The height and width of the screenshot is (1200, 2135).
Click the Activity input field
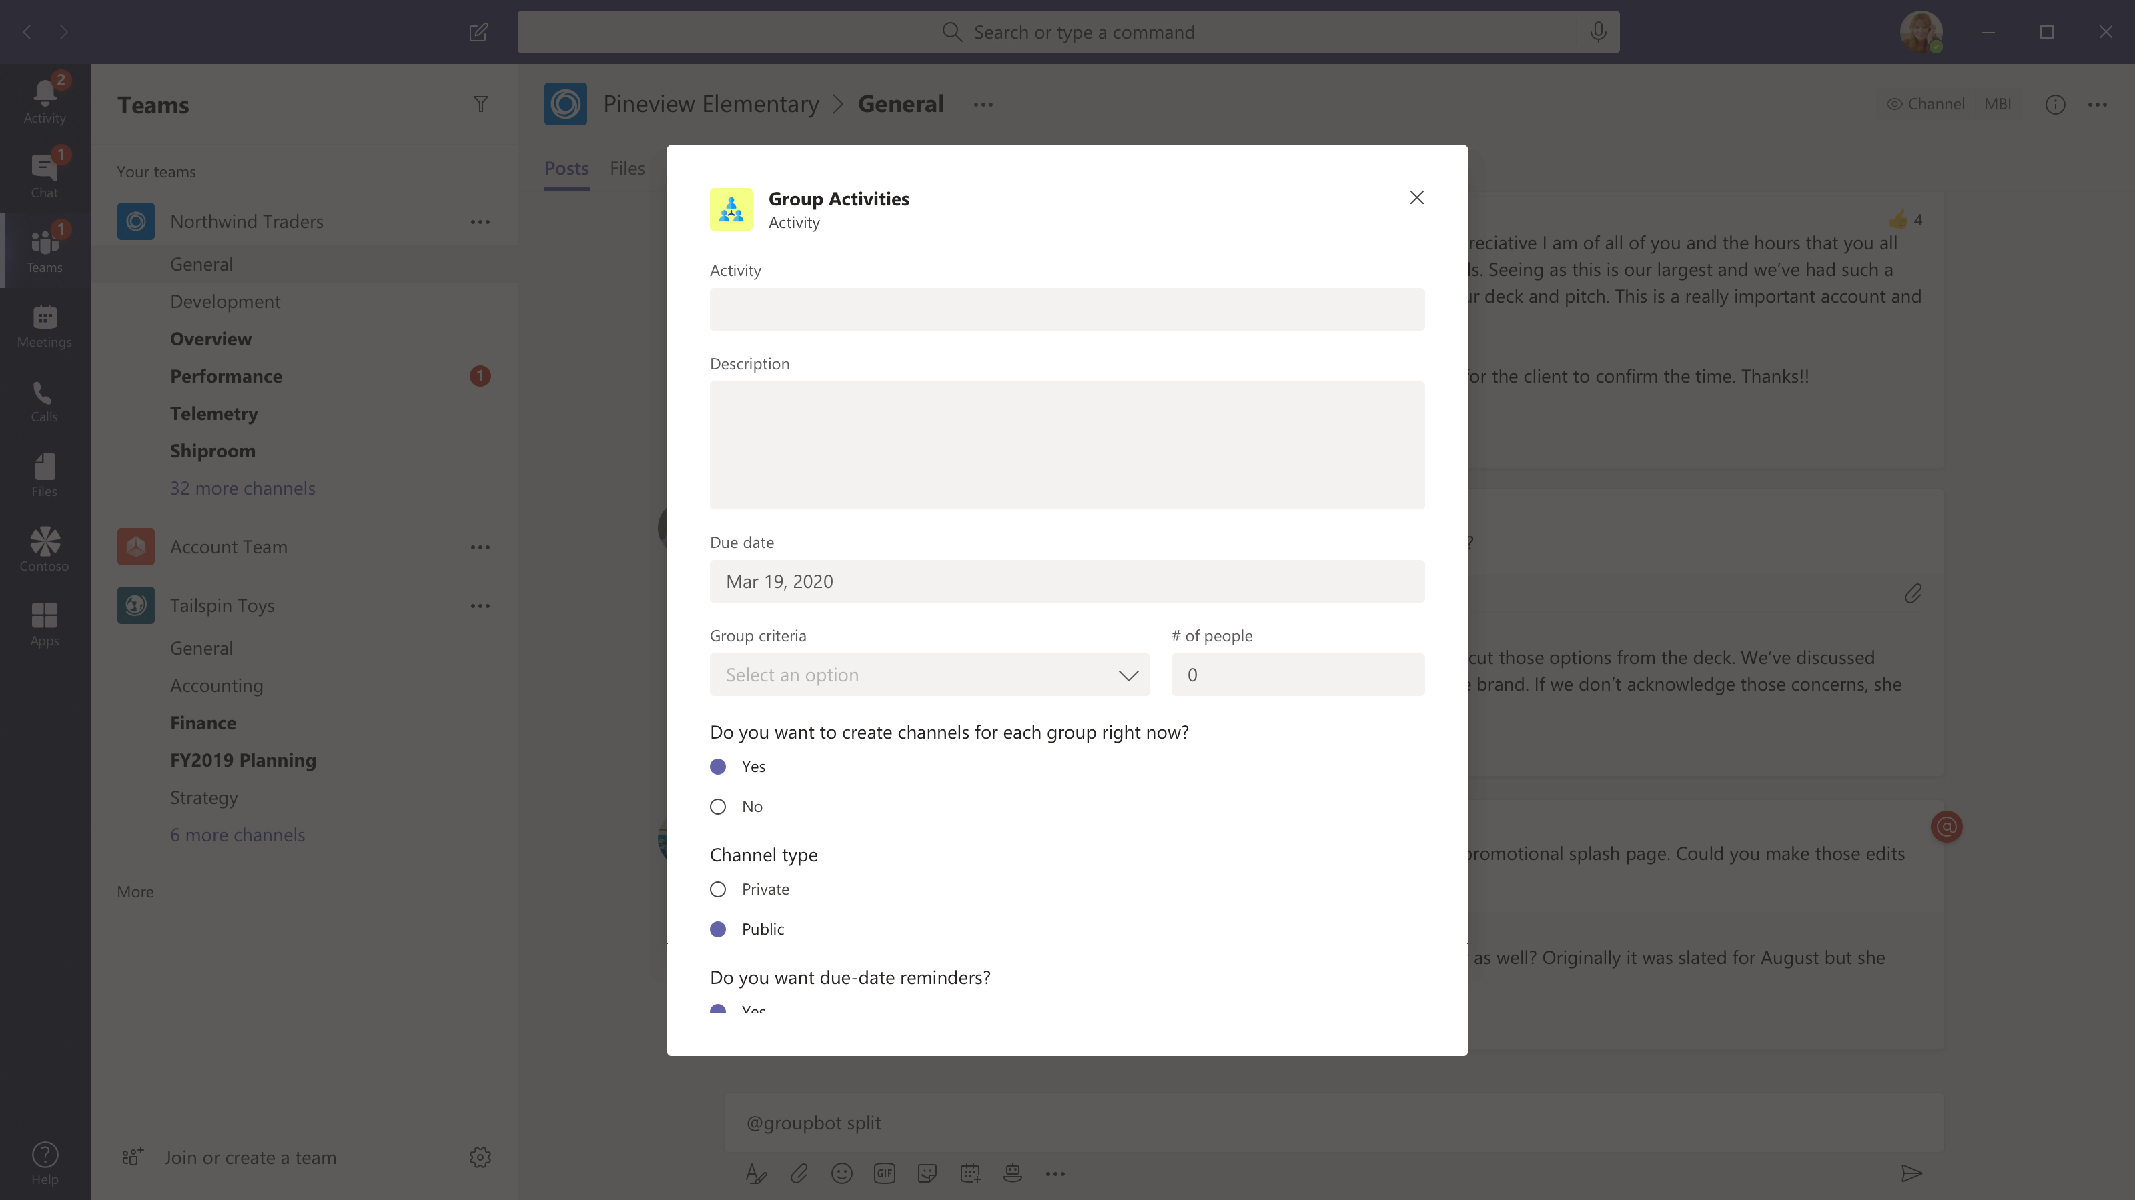1067,309
